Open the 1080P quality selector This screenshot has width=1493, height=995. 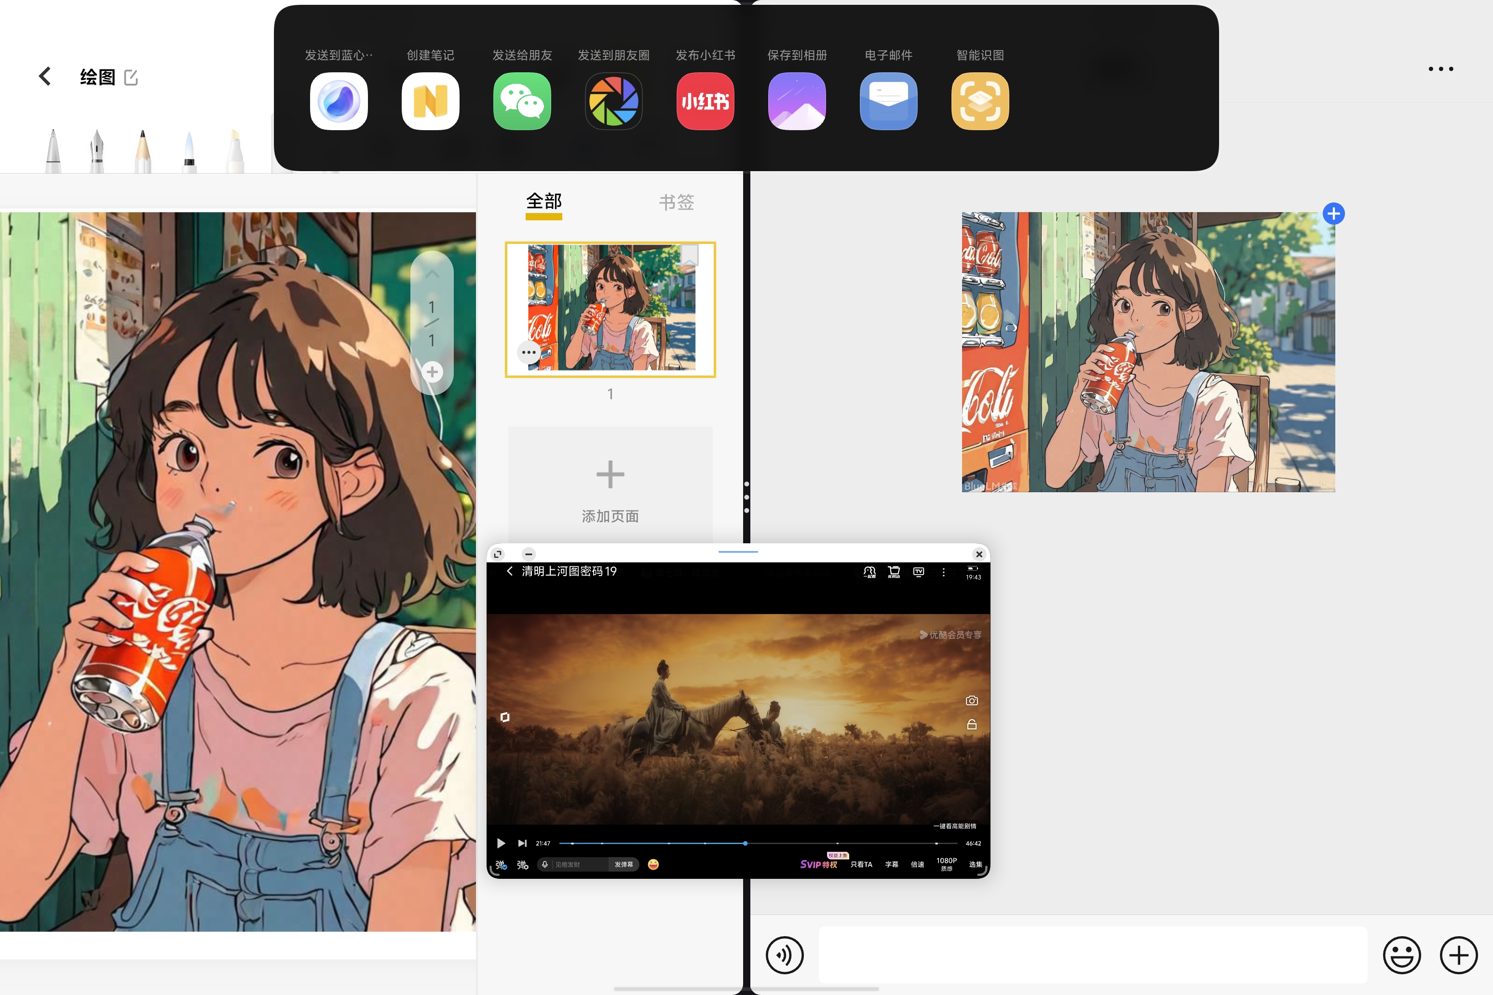click(947, 864)
